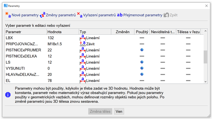This screenshot has height=119, width=212.
Task: Sort by the Hodnota column header
Action: click(62, 31)
